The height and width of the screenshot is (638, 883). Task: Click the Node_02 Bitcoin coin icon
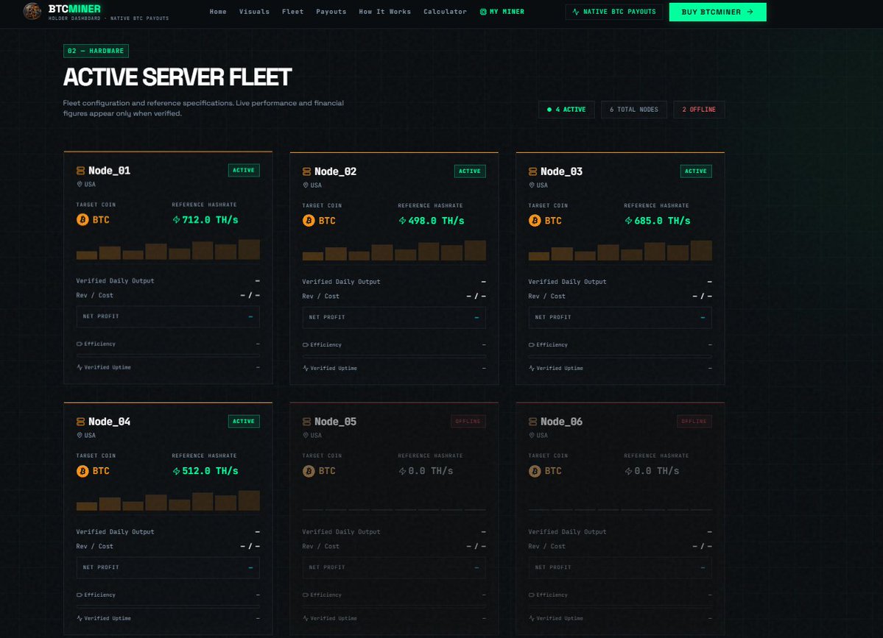tap(309, 221)
